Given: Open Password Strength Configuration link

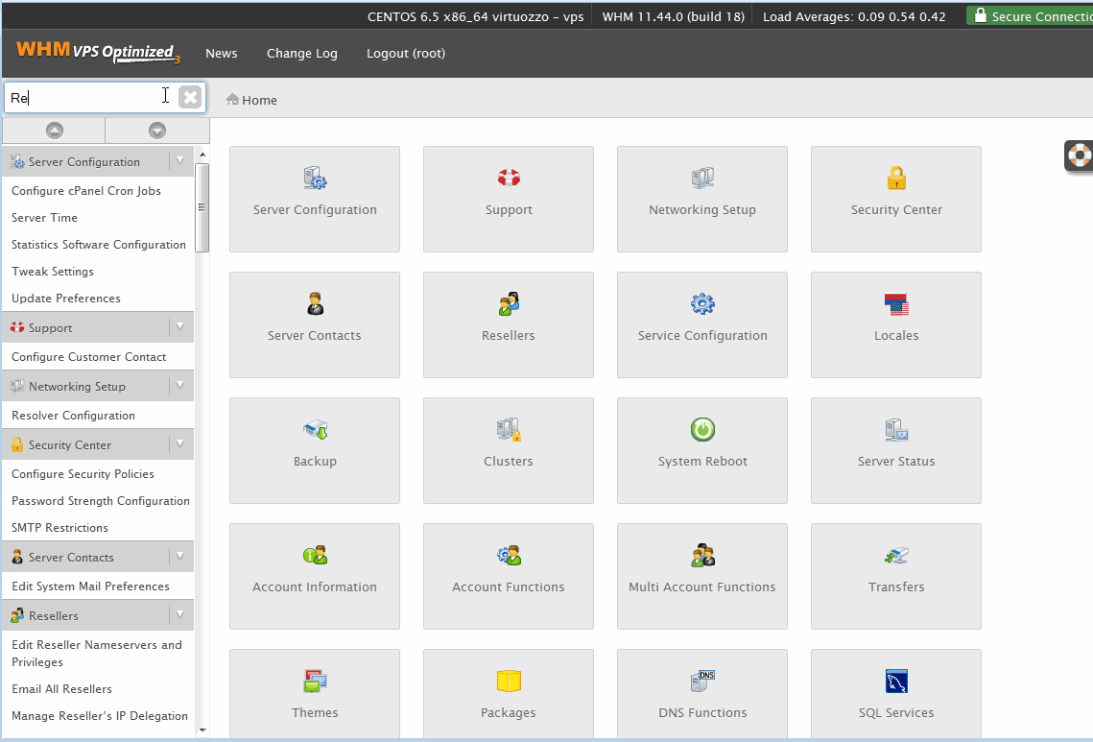Looking at the screenshot, I should coord(101,501).
